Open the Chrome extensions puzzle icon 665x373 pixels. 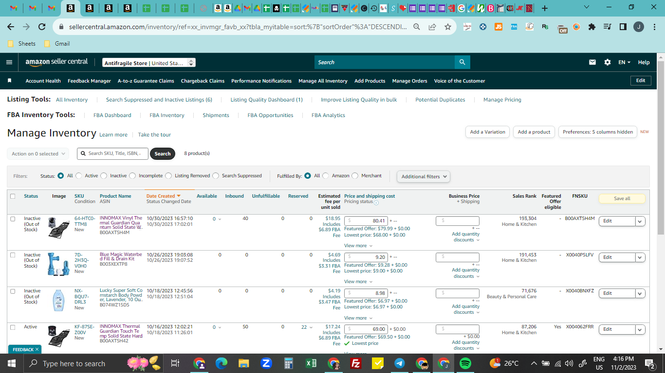coord(592,27)
